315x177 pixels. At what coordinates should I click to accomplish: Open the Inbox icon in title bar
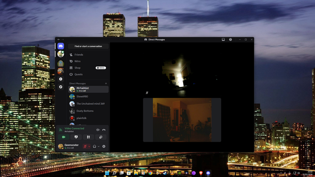pyautogui.click(x=223, y=39)
